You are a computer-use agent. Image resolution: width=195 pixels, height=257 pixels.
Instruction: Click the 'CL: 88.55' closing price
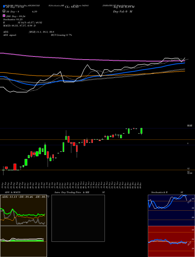tap(72, 7)
